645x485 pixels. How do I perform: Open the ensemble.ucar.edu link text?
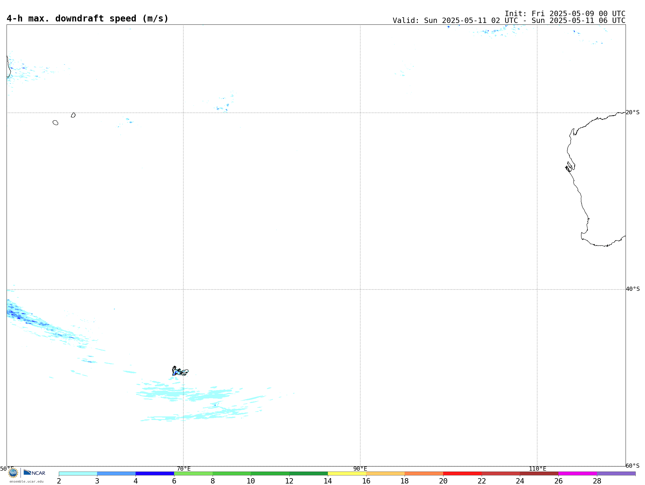[x=27, y=481]
